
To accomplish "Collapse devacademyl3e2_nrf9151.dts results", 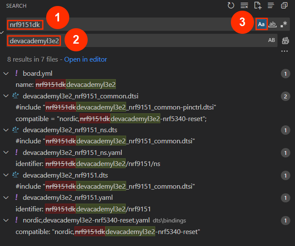I will pyautogui.click(x=6, y=175).
